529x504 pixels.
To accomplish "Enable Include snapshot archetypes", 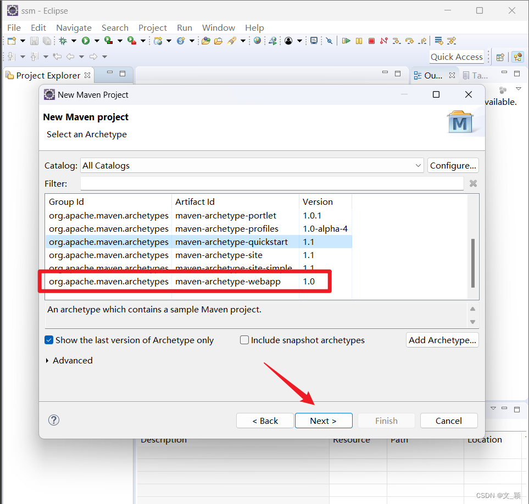I will (x=244, y=340).
